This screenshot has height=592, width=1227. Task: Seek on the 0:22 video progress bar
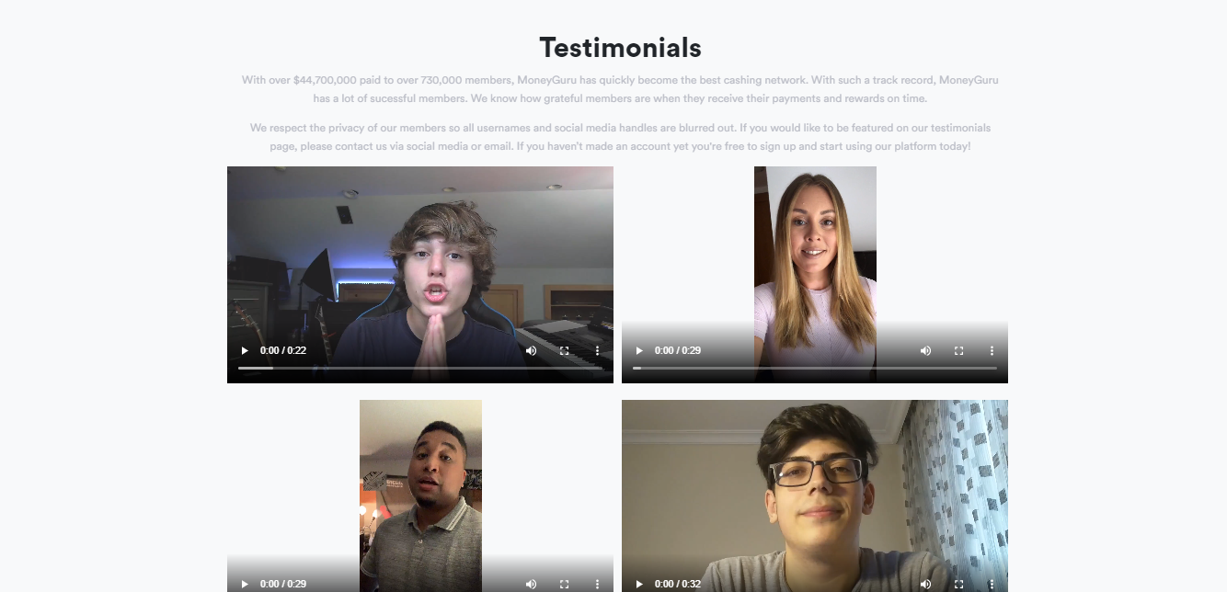pyautogui.click(x=420, y=368)
